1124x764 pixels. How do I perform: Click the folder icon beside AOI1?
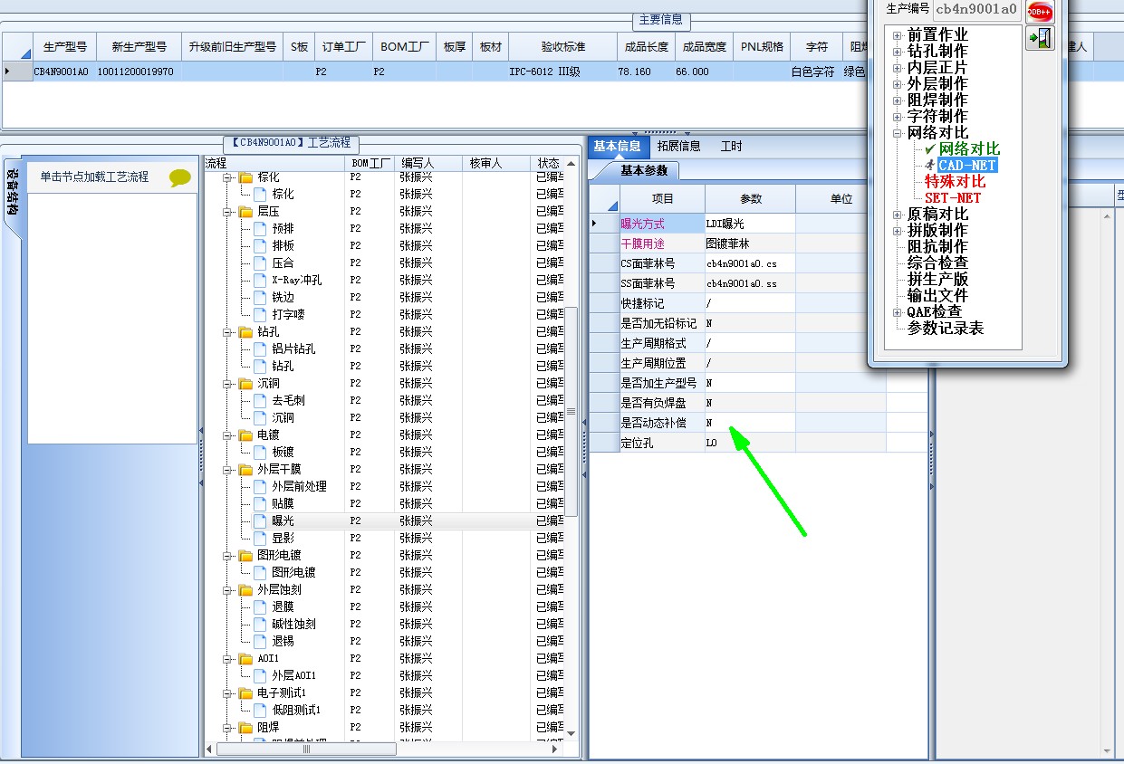(246, 658)
